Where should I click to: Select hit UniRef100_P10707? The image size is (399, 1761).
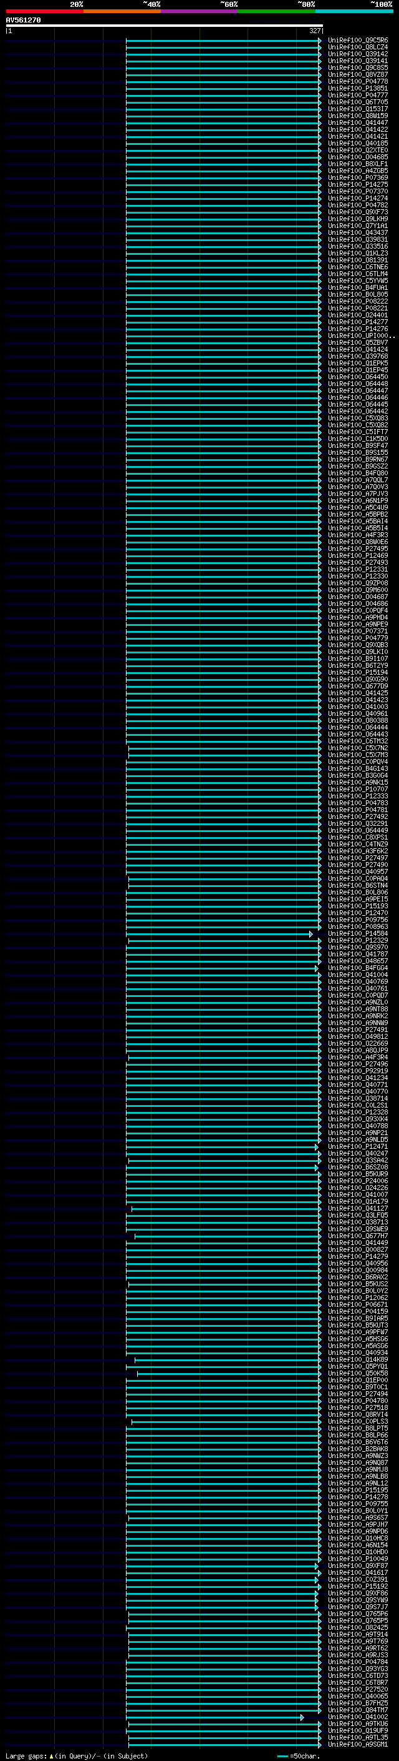(357, 789)
